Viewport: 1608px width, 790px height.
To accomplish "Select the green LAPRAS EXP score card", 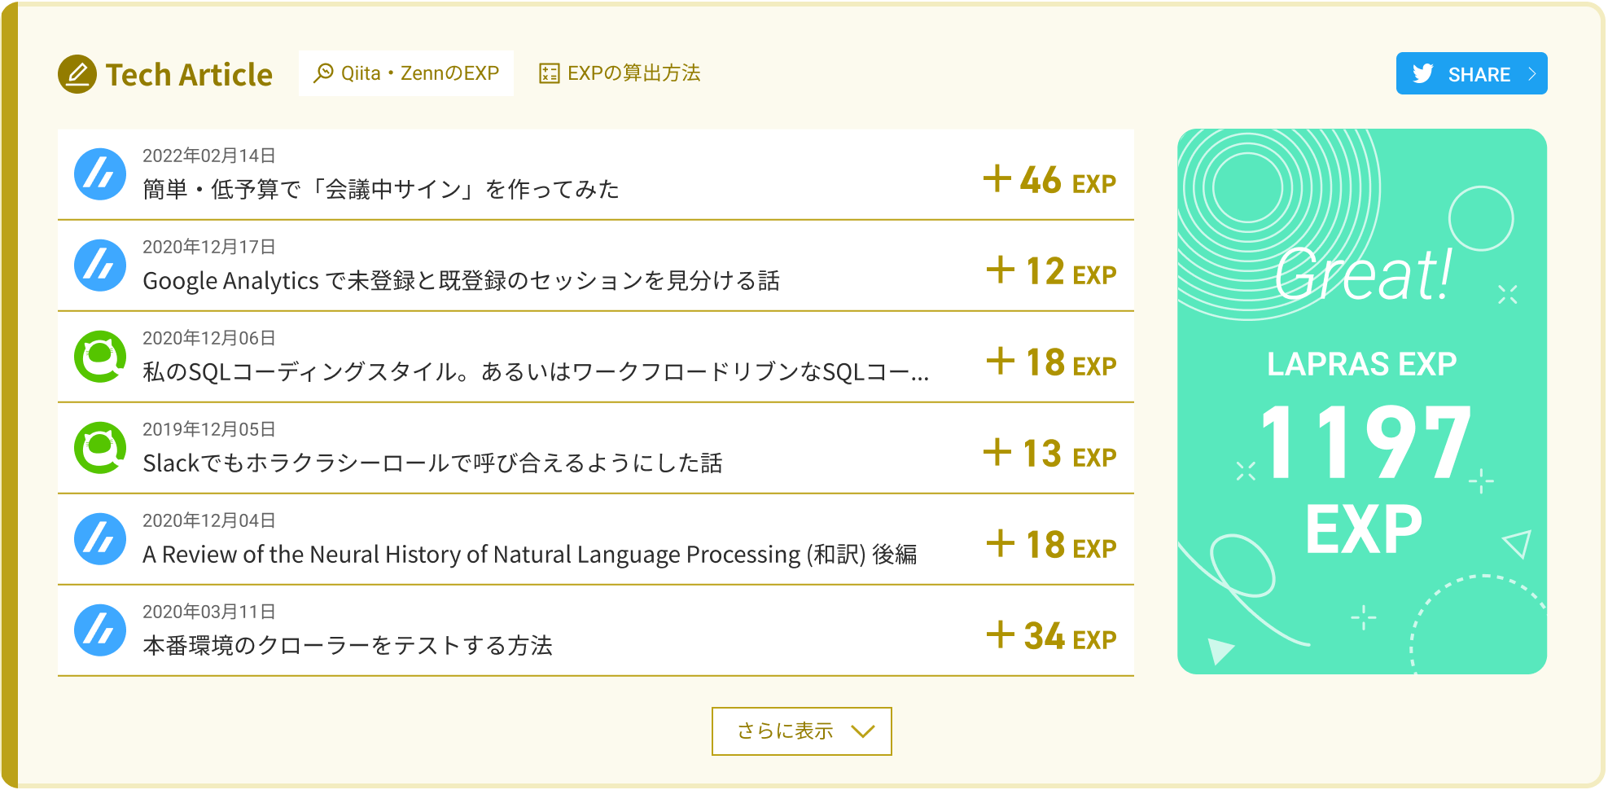I will 1361,399.
